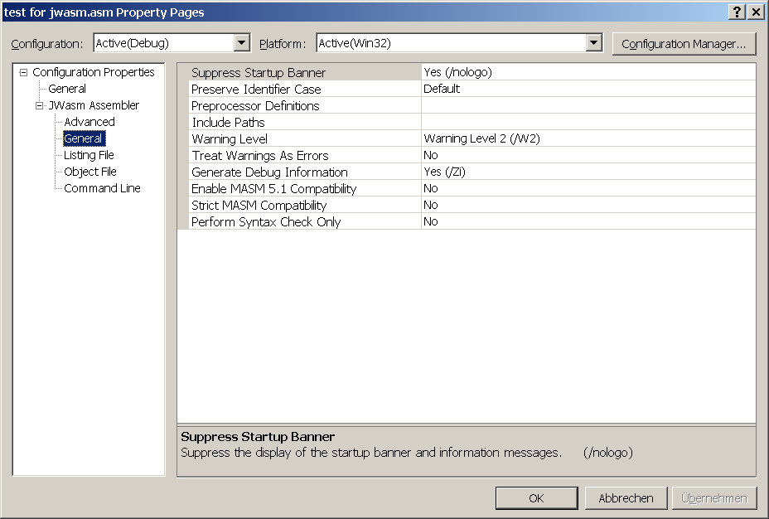Click Perform Syntax Check Only value No
769x519 pixels.
click(588, 222)
